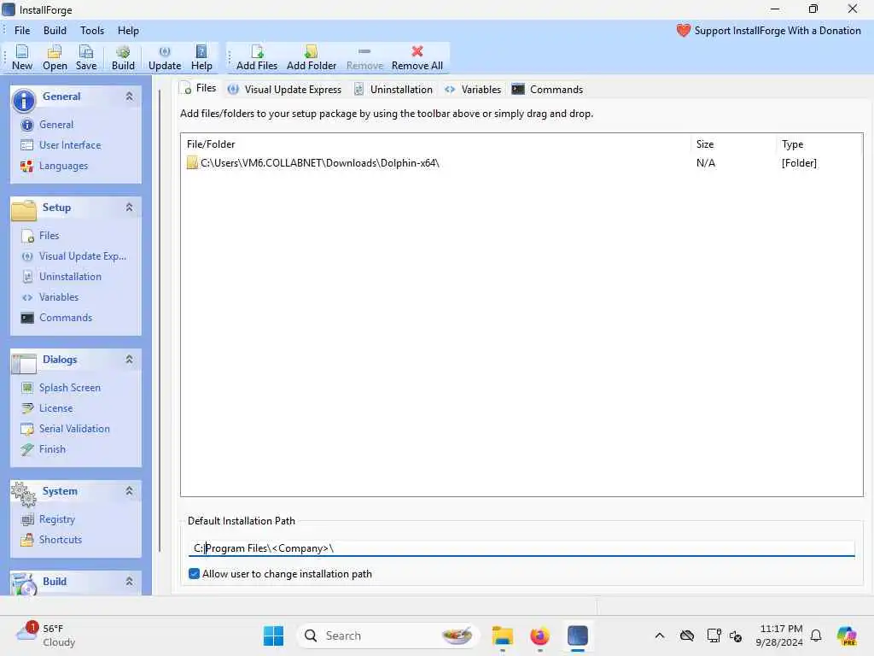
Task: Click the Update toolbar icon
Action: (165, 57)
